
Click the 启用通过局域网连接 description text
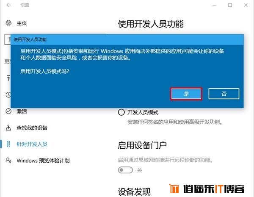click(x=165, y=160)
